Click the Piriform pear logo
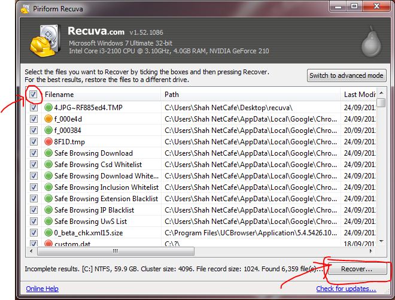This screenshot has width=395, height=300. pyautogui.click(x=371, y=41)
